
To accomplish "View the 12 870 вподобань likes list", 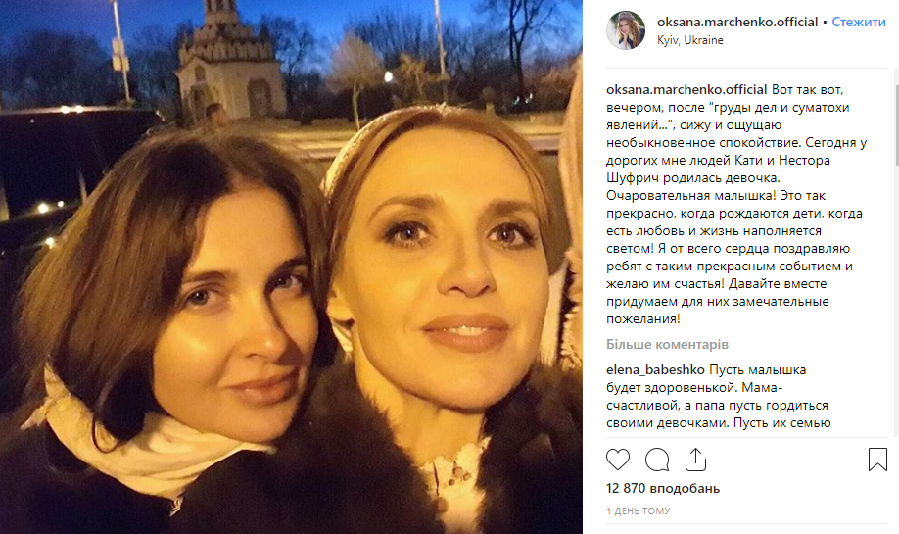I will (x=663, y=488).
